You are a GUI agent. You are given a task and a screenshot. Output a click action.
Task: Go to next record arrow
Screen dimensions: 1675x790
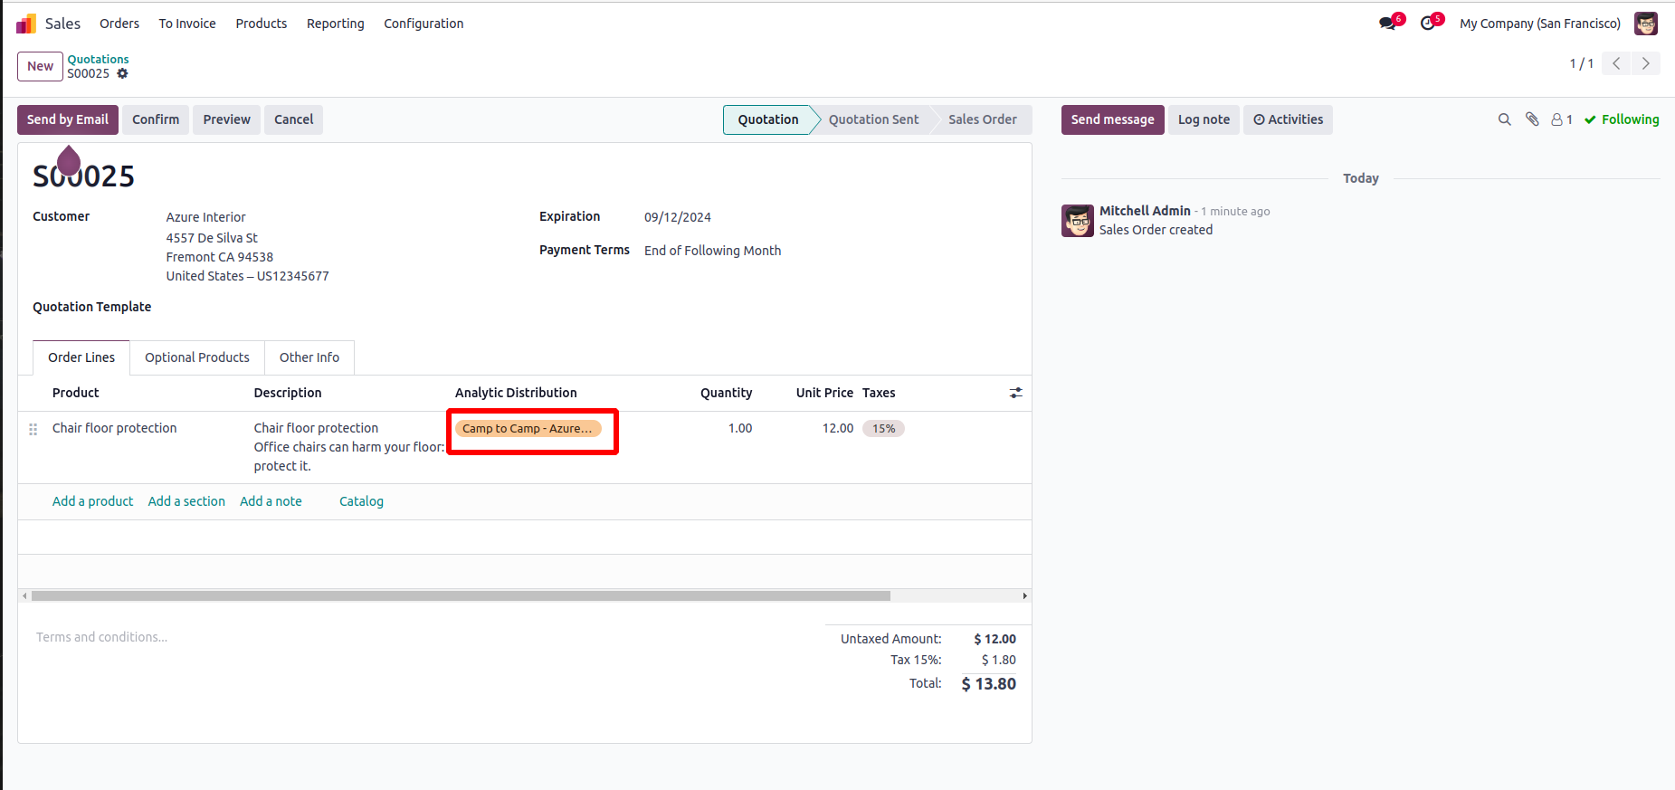click(1646, 63)
